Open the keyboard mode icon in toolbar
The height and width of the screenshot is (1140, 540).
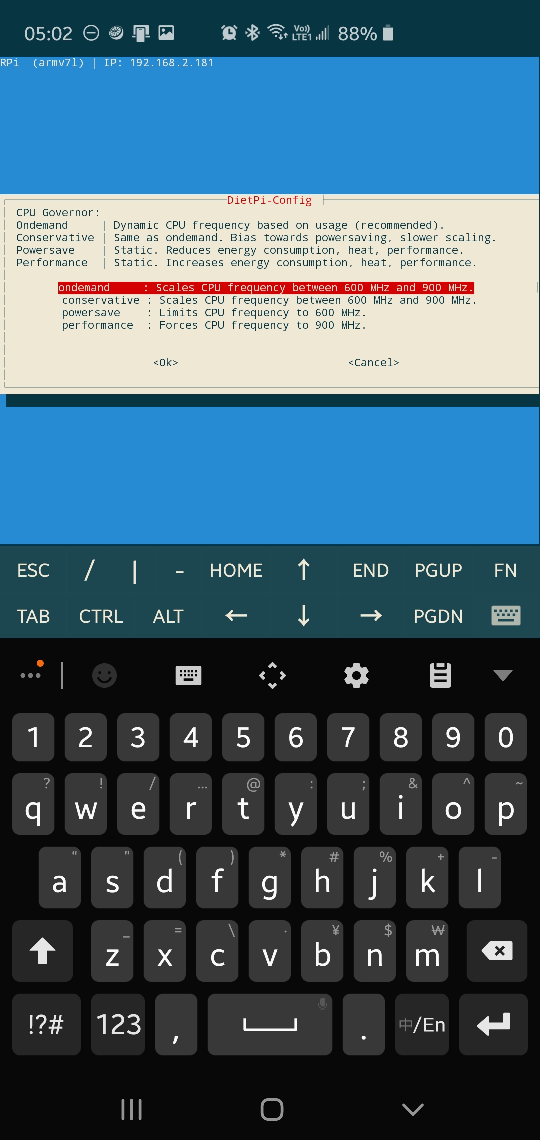pos(188,675)
